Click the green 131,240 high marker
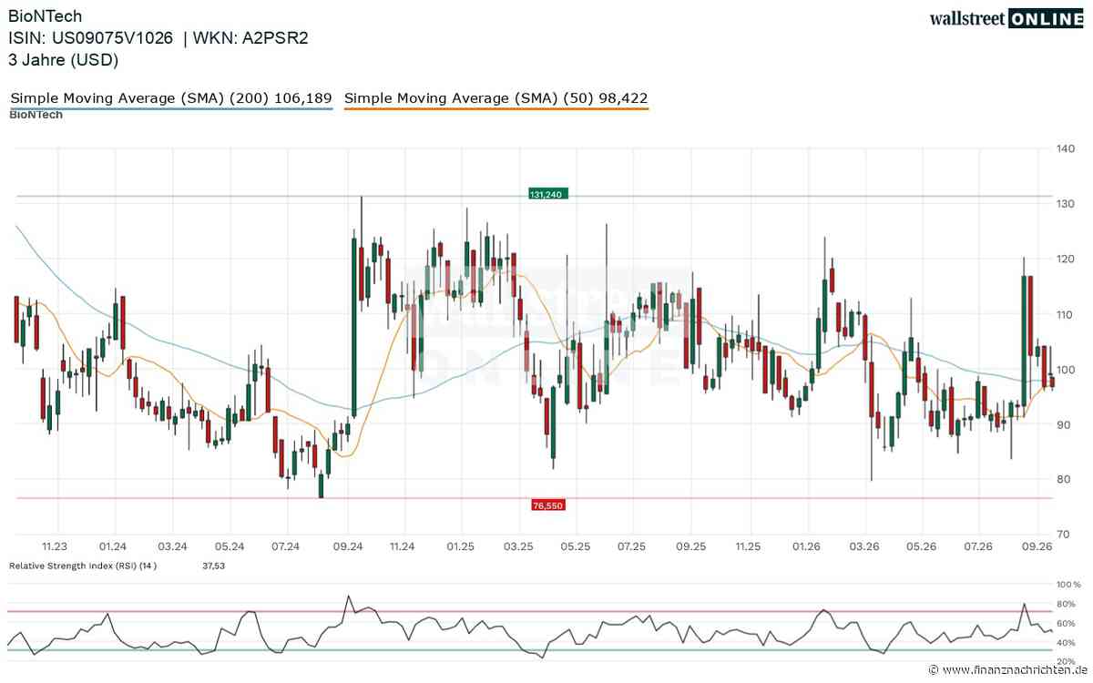1093x683 pixels. (x=548, y=194)
